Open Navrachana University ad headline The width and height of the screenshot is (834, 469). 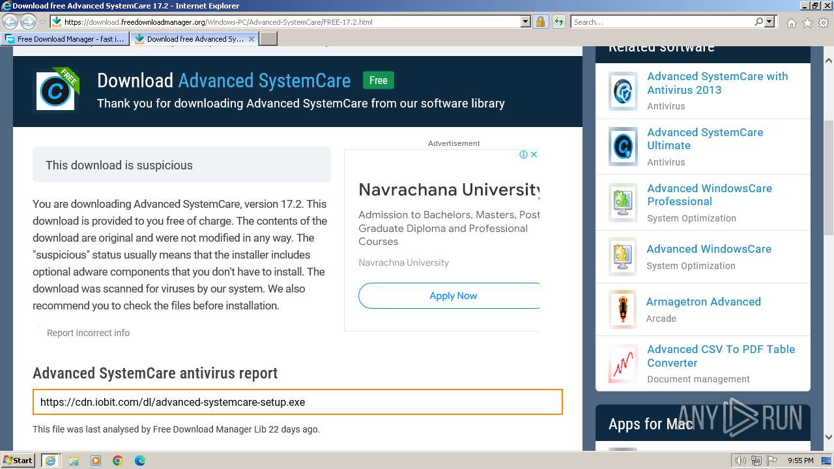tap(449, 190)
